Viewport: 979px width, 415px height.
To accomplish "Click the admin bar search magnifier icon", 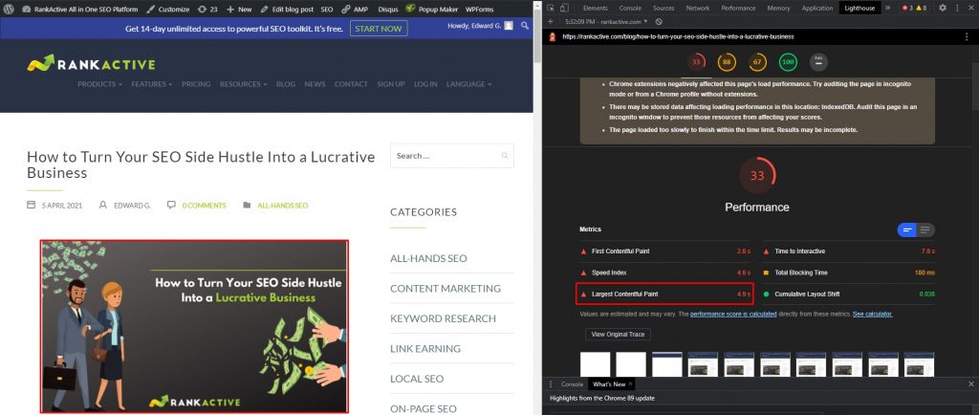I will [525, 26].
